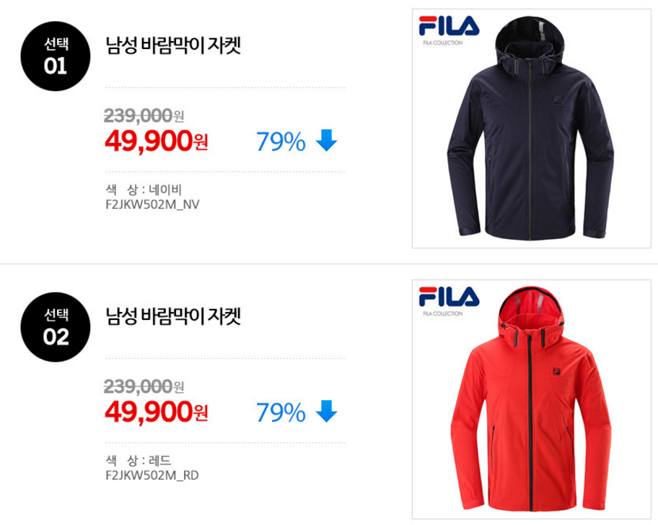Click first 남성 바람막이 자켓 title
658x525 pixels.
coord(173,45)
